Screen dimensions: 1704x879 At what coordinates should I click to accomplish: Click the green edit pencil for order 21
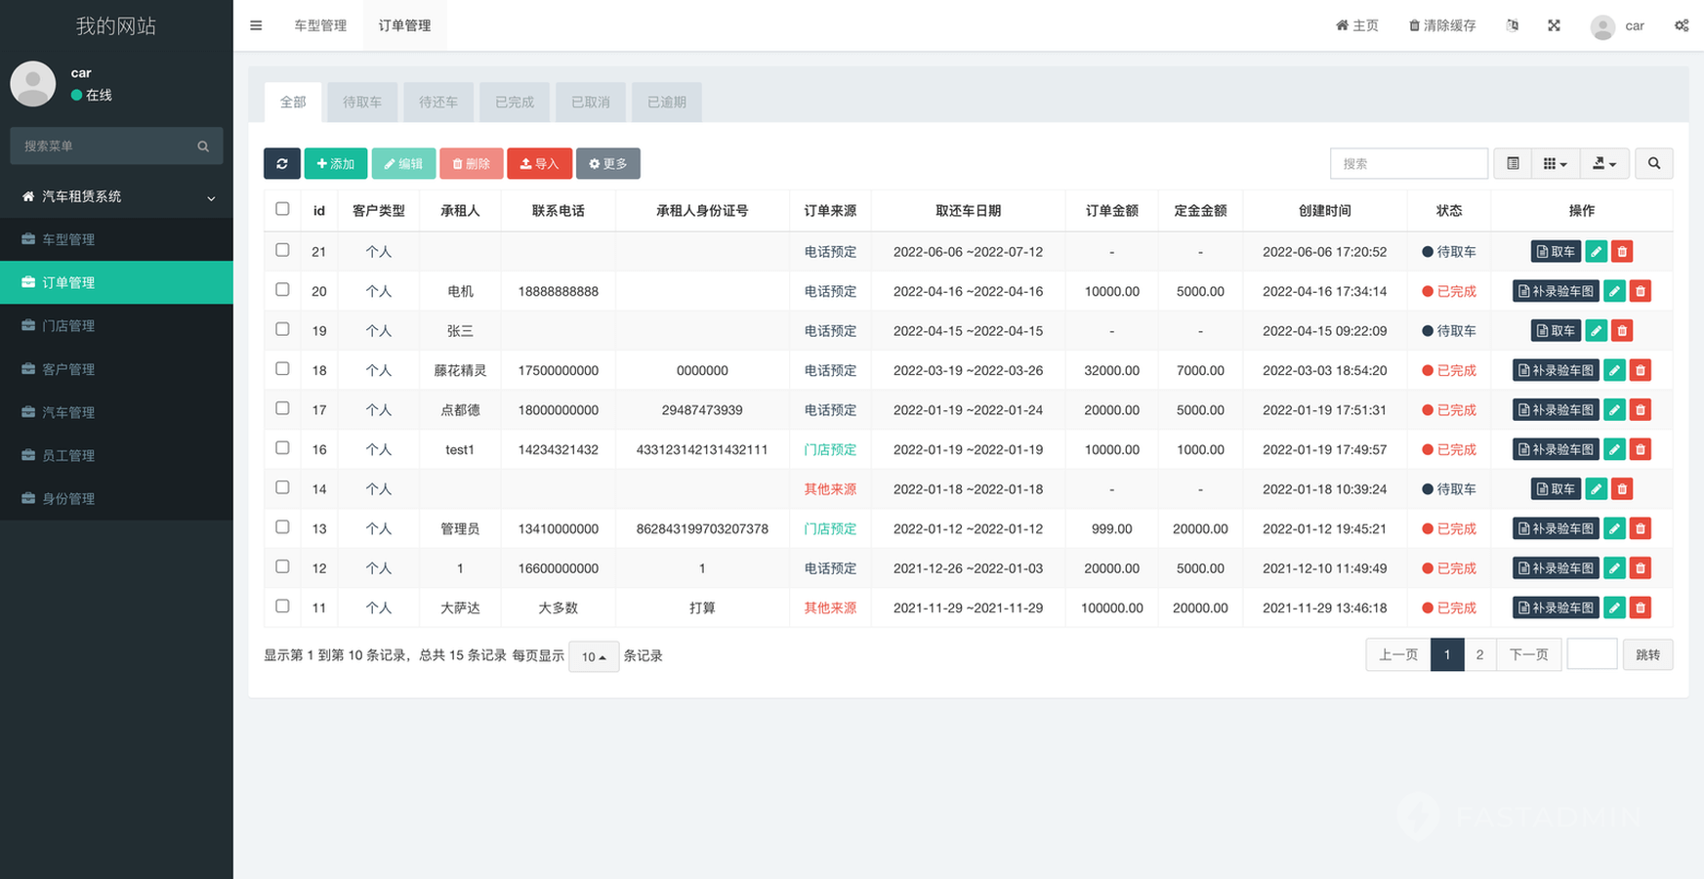coord(1596,252)
